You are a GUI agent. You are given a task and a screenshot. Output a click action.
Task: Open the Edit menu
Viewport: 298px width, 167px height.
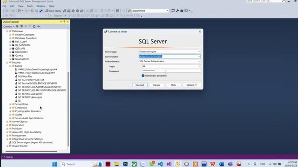coord(12,6)
